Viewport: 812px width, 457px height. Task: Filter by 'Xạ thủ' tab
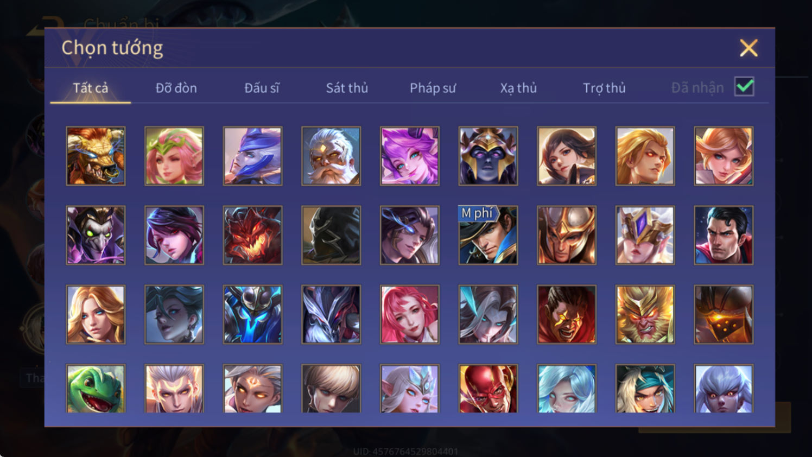click(518, 88)
